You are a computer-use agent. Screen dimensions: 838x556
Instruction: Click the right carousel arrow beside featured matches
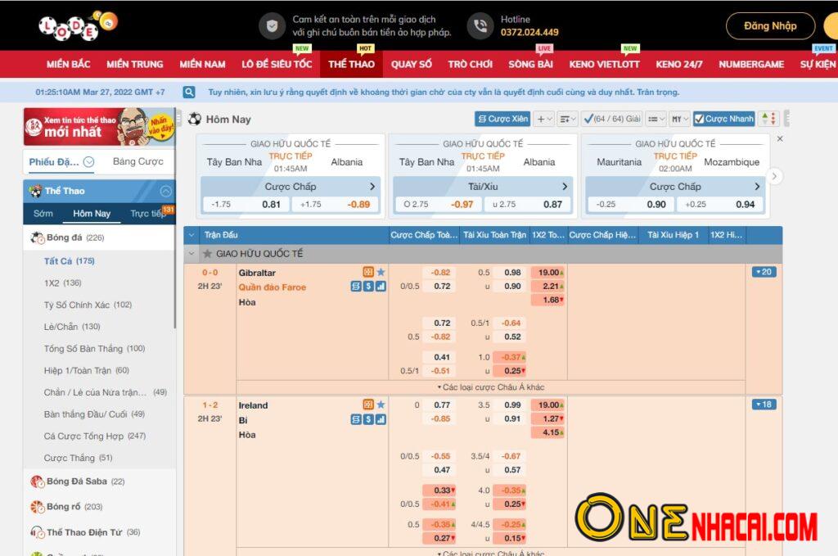pyautogui.click(x=774, y=175)
